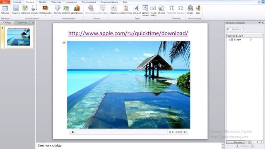Insert a Диаграмма chart
The width and height of the screenshot is (265, 149).
[77, 8]
